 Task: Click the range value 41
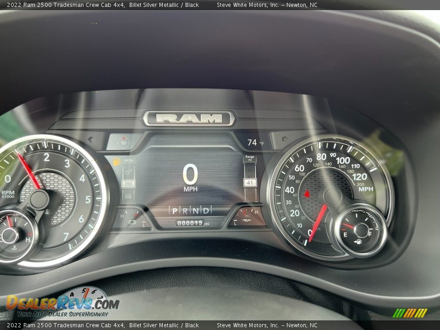(249, 183)
